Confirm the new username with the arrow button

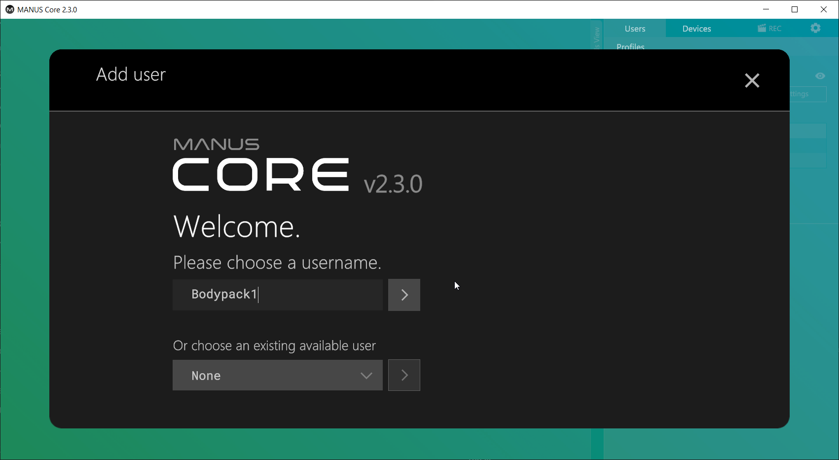(404, 295)
